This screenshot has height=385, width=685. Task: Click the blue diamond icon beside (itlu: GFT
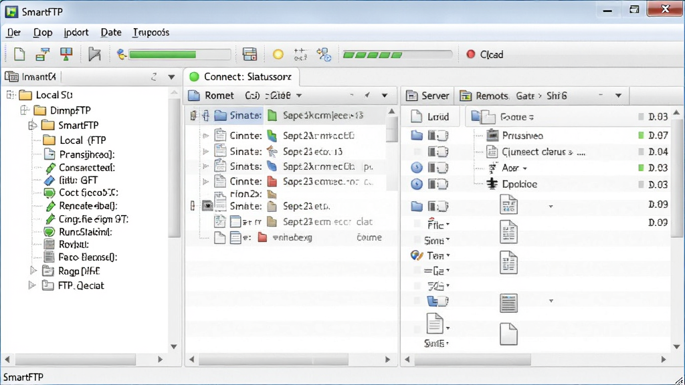pyautogui.click(x=50, y=180)
